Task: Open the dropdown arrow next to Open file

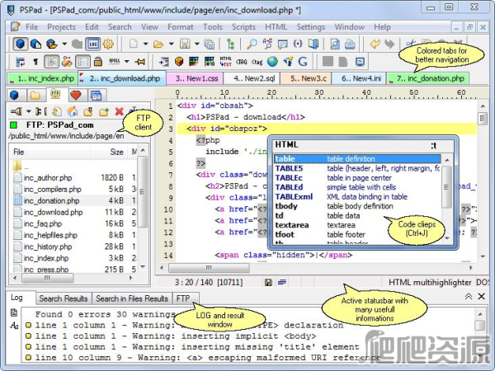Action: (171, 44)
